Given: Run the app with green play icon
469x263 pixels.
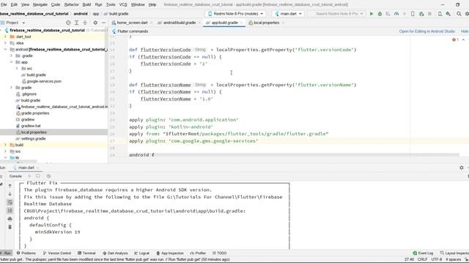Looking at the screenshot, I should pos(372,14).
